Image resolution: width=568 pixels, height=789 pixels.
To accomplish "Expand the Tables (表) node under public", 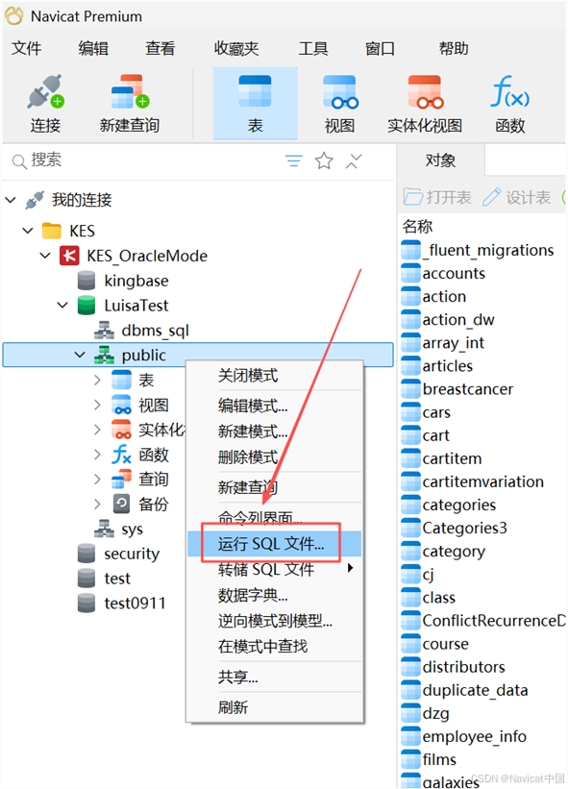I will coord(98,380).
